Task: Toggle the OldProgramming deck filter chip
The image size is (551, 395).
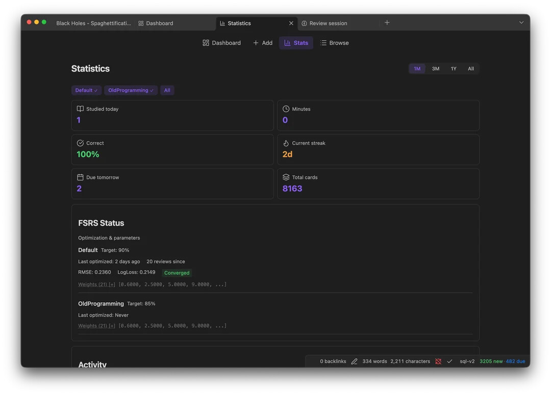Action: pyautogui.click(x=131, y=90)
